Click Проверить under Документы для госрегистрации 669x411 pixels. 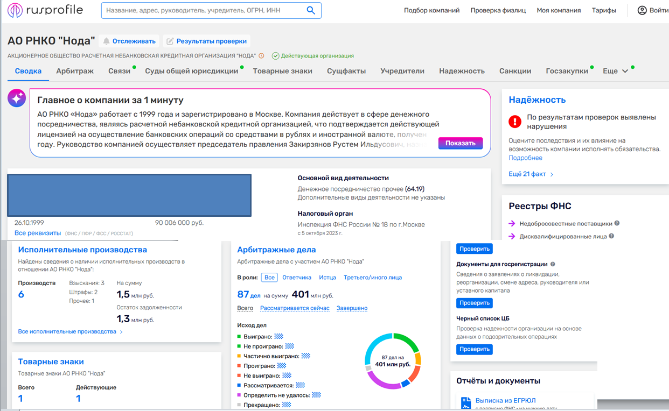475,303
